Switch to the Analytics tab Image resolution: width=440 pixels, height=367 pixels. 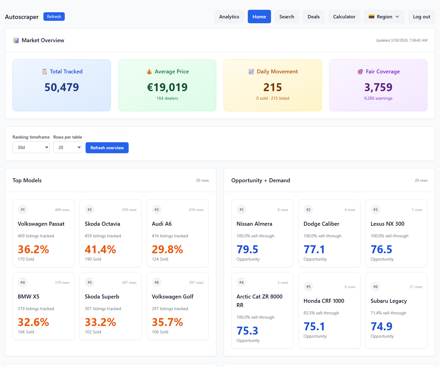coord(229,17)
